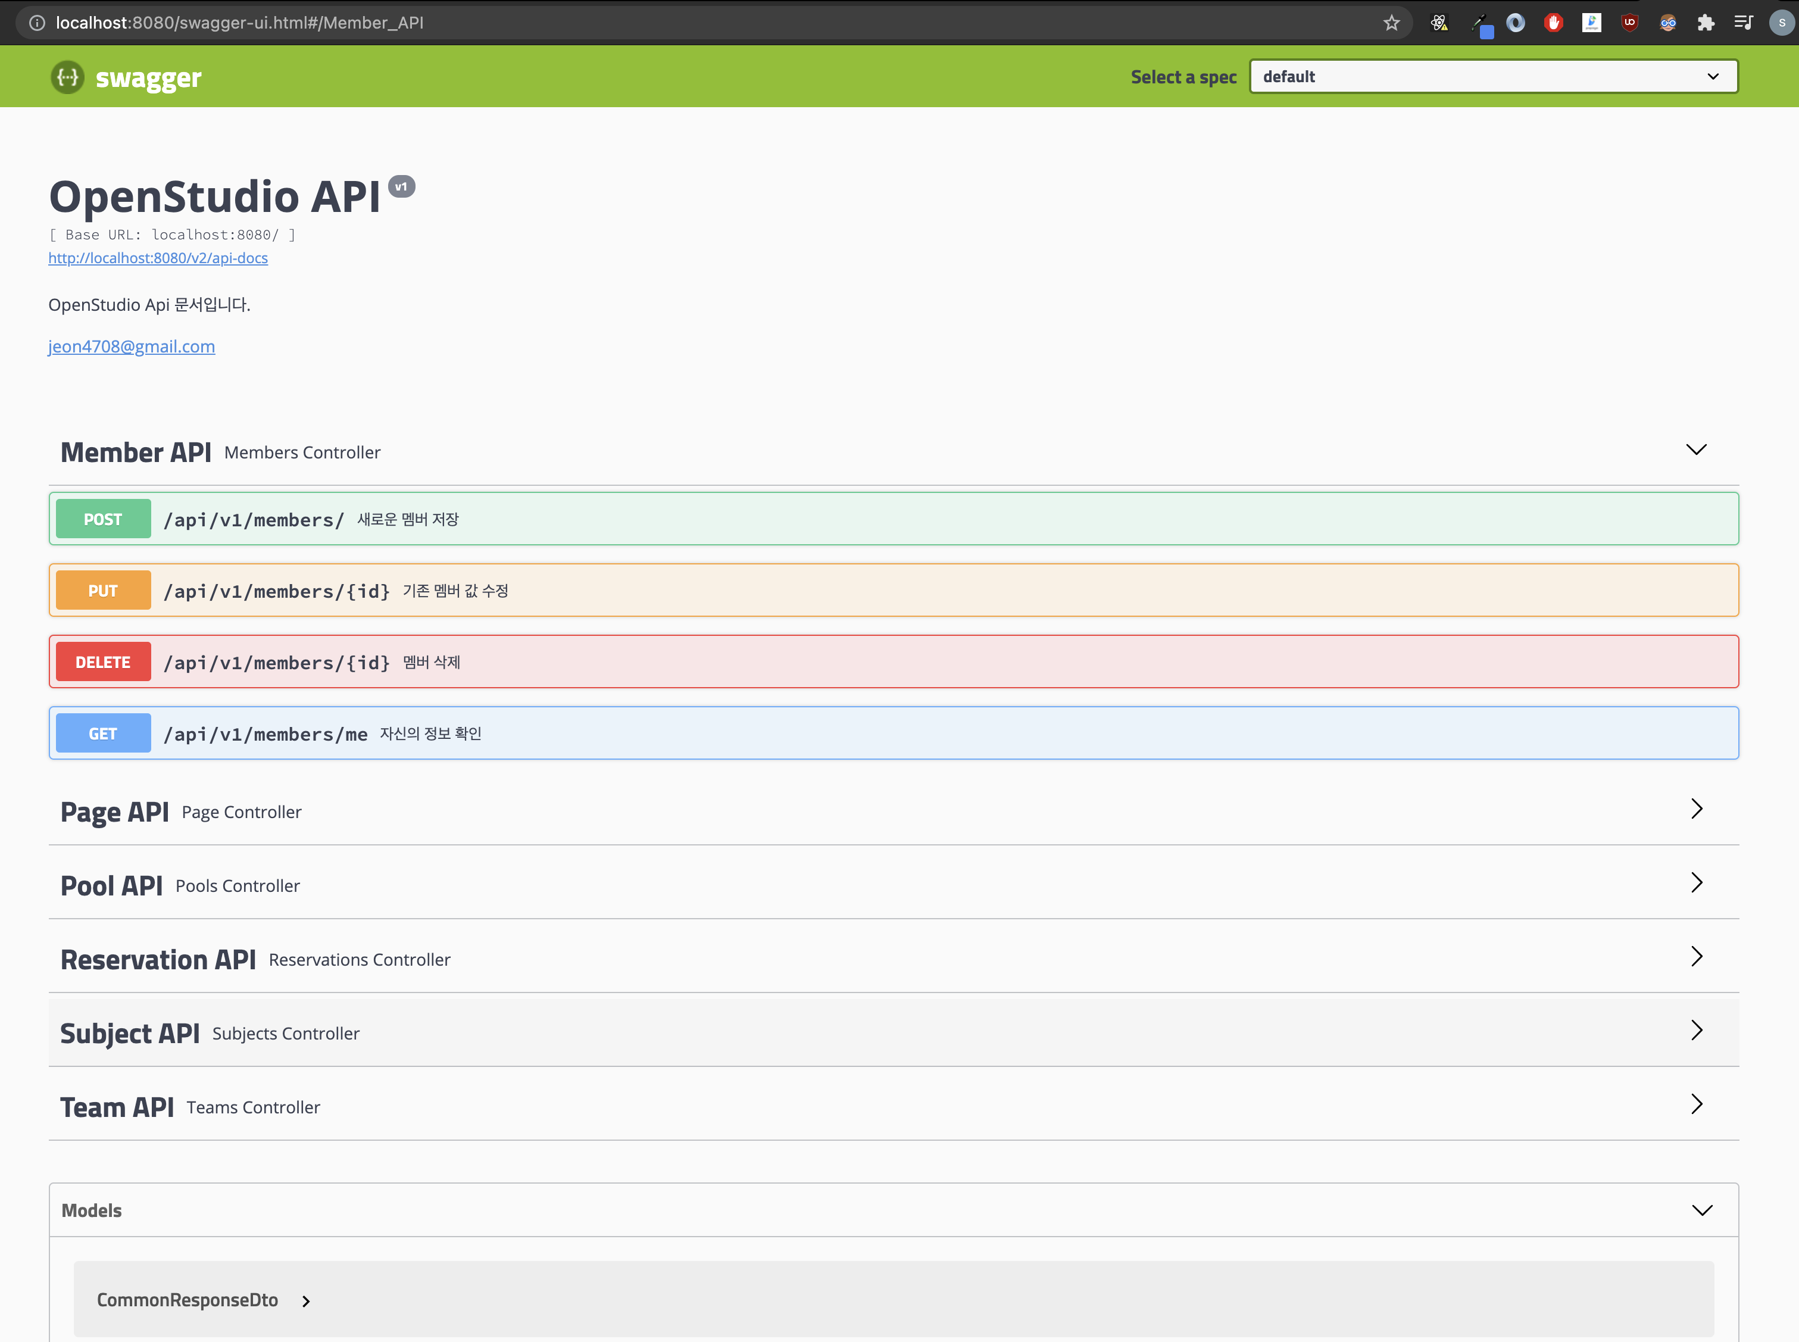
Task: Collapse the Member API section
Action: coord(1697,450)
